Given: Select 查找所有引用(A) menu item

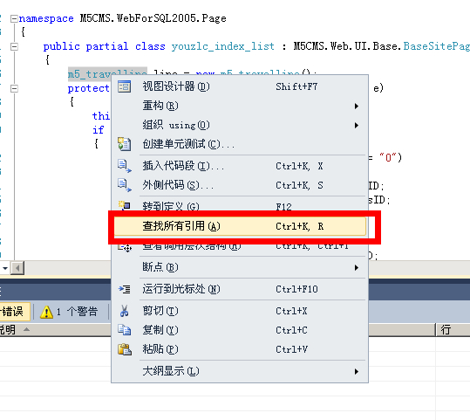Looking at the screenshot, I should 240,226.
